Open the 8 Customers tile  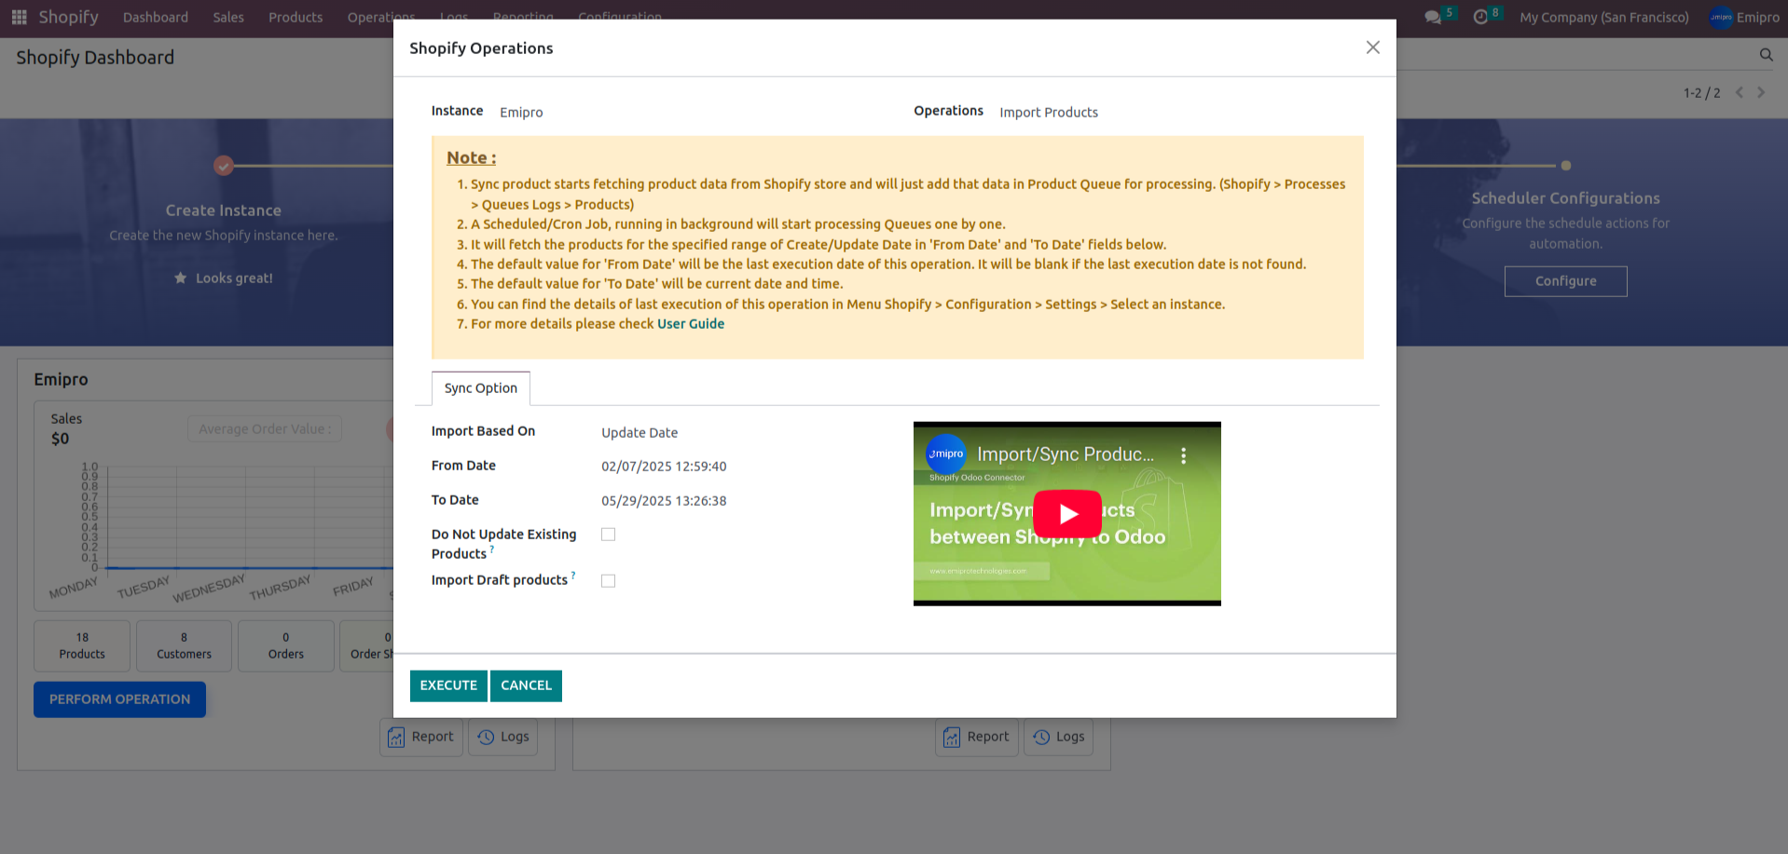(x=184, y=646)
